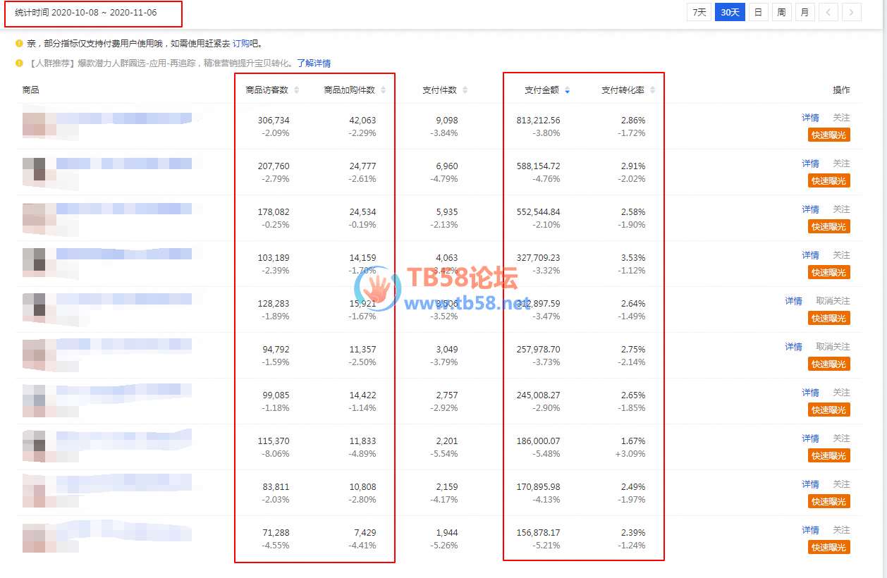
Task: Select the 30天 time range tab
Action: coord(730,12)
